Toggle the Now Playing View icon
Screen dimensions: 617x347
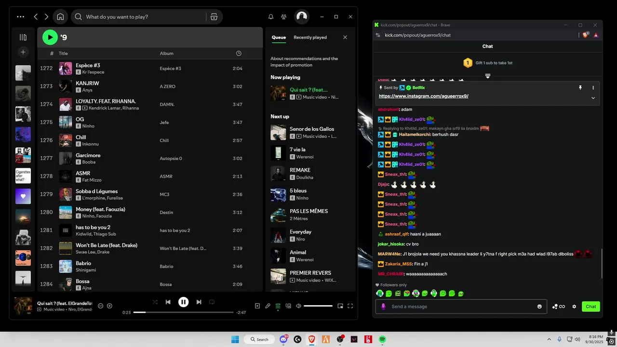point(257,306)
